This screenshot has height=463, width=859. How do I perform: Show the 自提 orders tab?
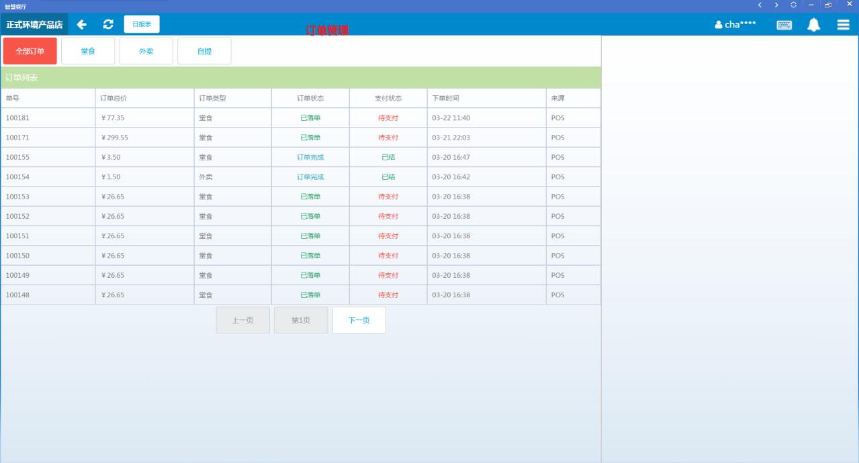pos(204,51)
